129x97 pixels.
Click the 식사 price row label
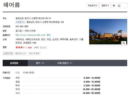pos(18,93)
